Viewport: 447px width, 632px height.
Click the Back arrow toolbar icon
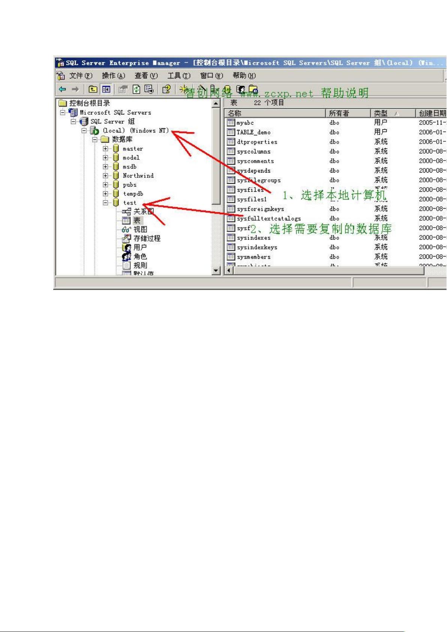[63, 89]
